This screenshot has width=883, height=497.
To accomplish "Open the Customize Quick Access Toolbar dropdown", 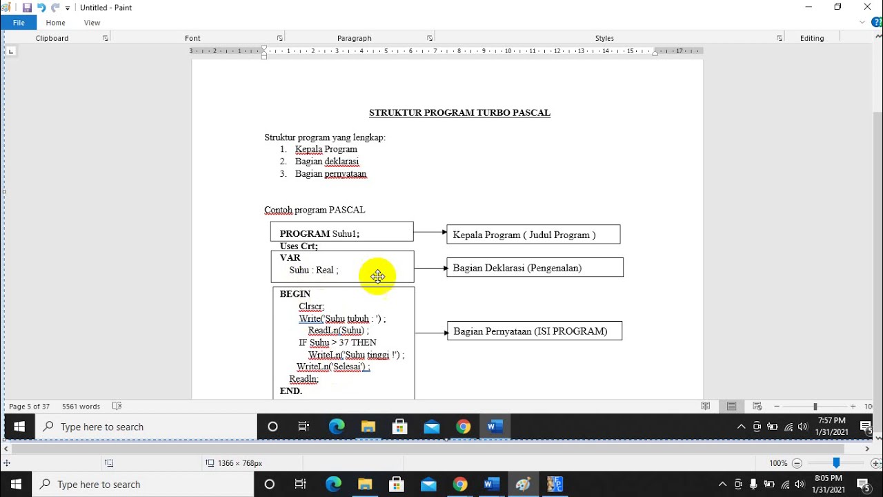I will pos(68,8).
